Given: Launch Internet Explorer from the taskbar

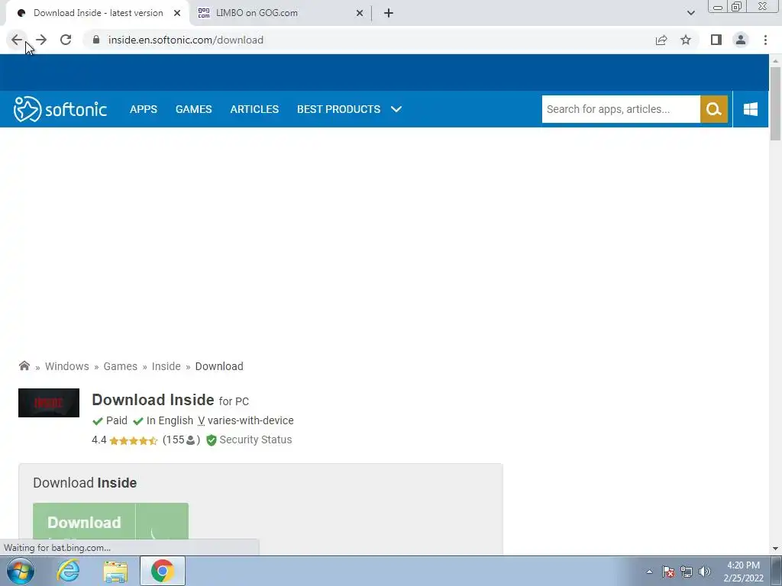Looking at the screenshot, I should pos(68,571).
